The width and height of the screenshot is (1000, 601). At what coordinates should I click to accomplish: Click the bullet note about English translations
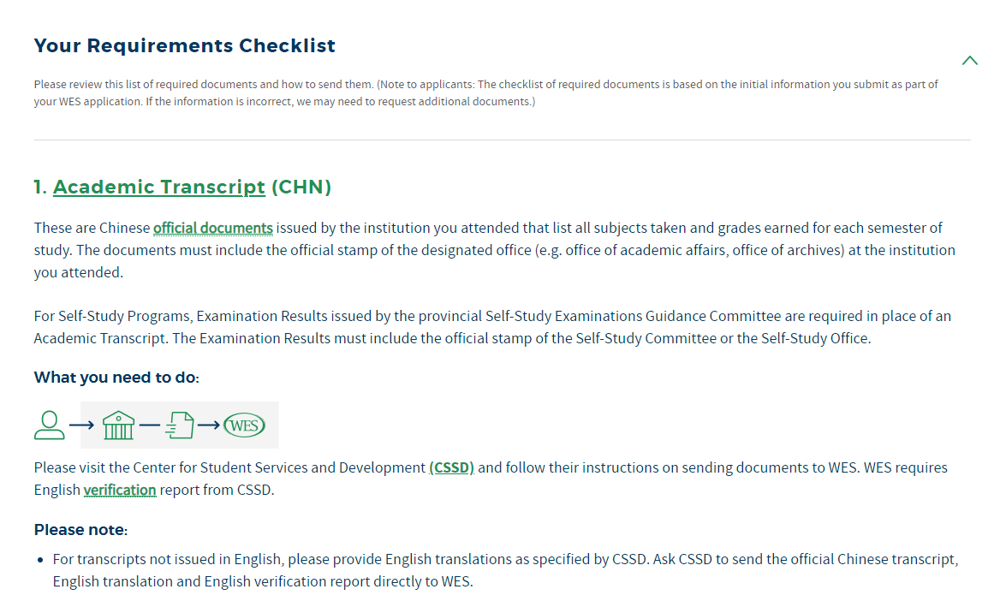pyautogui.click(x=505, y=570)
